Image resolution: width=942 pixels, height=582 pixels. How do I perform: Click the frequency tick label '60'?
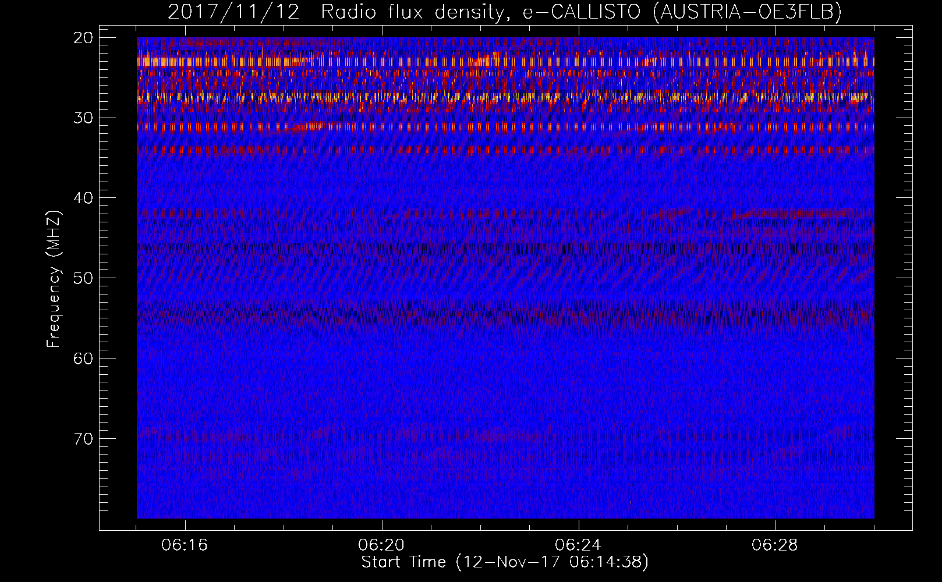(x=84, y=358)
